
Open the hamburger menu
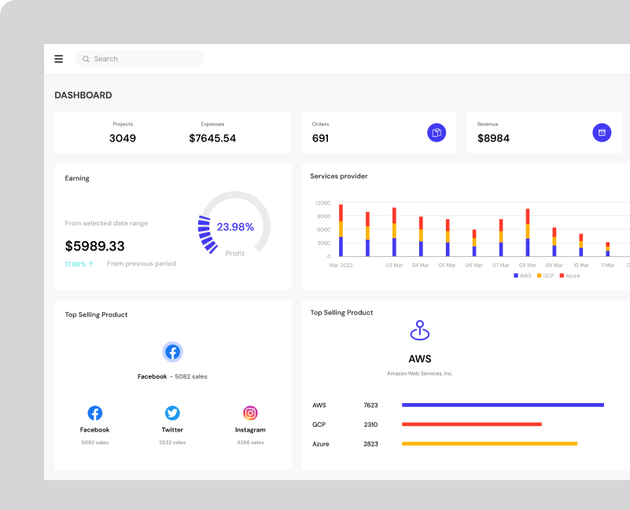pos(59,59)
